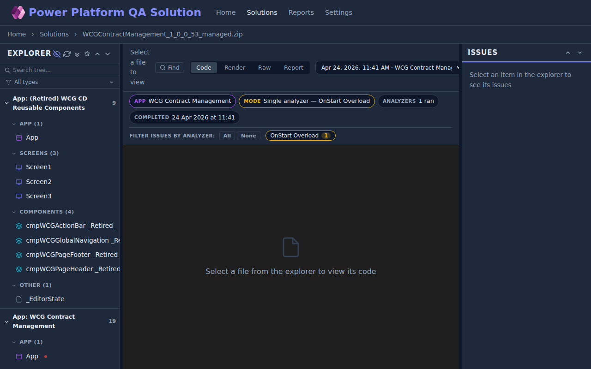
Task: Click the _EditorState file icon
Action: point(19,299)
